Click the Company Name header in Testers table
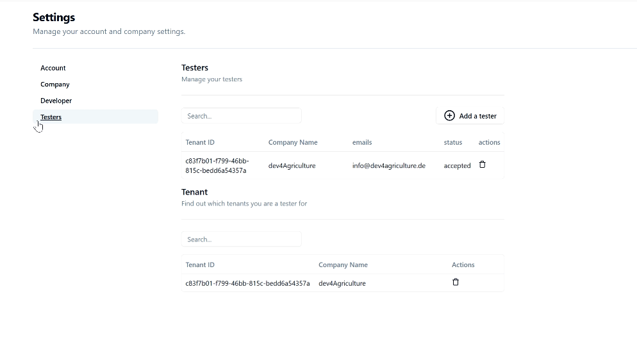637x360 pixels. pos(293,142)
